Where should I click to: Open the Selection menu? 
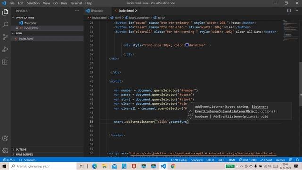pyautogui.click(x=33, y=3)
